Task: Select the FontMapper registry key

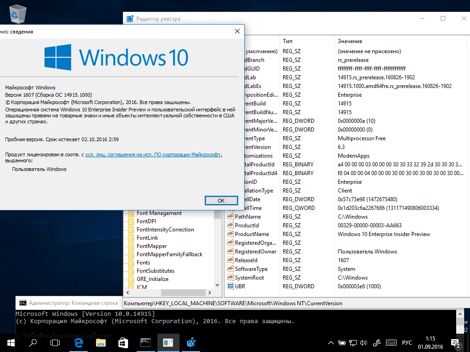Action: pyautogui.click(x=151, y=246)
